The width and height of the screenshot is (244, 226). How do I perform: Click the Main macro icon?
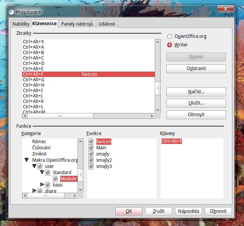pos(91,148)
